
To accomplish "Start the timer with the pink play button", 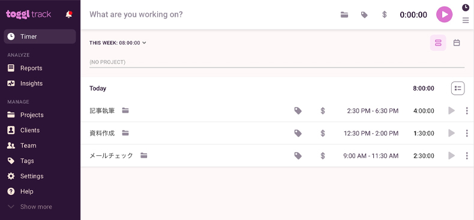I will [444, 14].
